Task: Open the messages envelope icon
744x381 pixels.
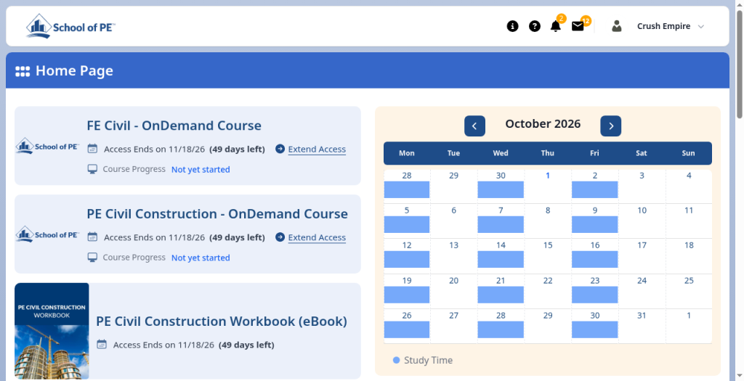Action: click(x=578, y=26)
